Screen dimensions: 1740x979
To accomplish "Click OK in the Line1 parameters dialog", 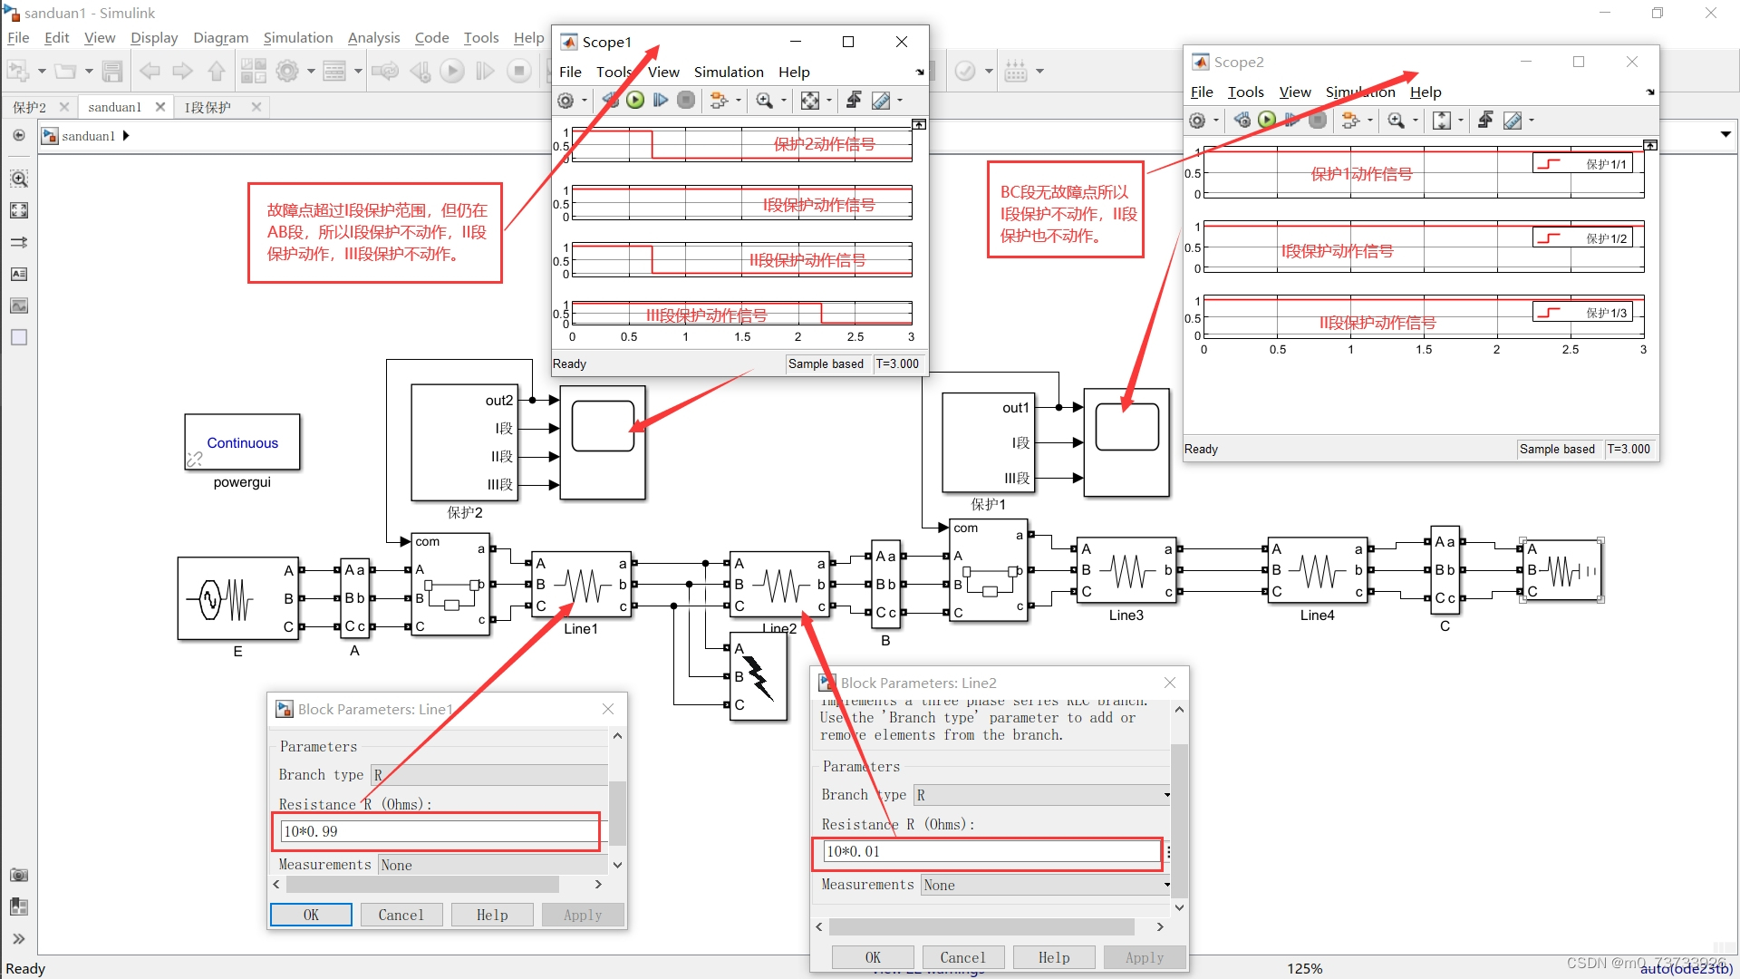I will (310, 915).
